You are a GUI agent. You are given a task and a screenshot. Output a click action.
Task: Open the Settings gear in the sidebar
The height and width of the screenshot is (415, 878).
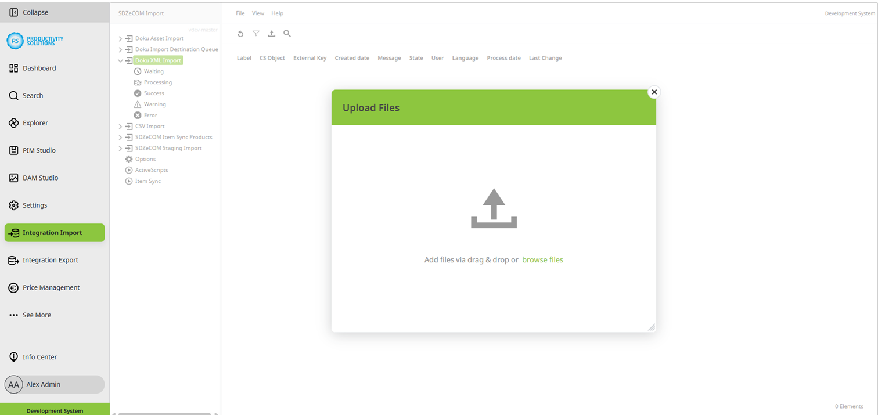35,205
